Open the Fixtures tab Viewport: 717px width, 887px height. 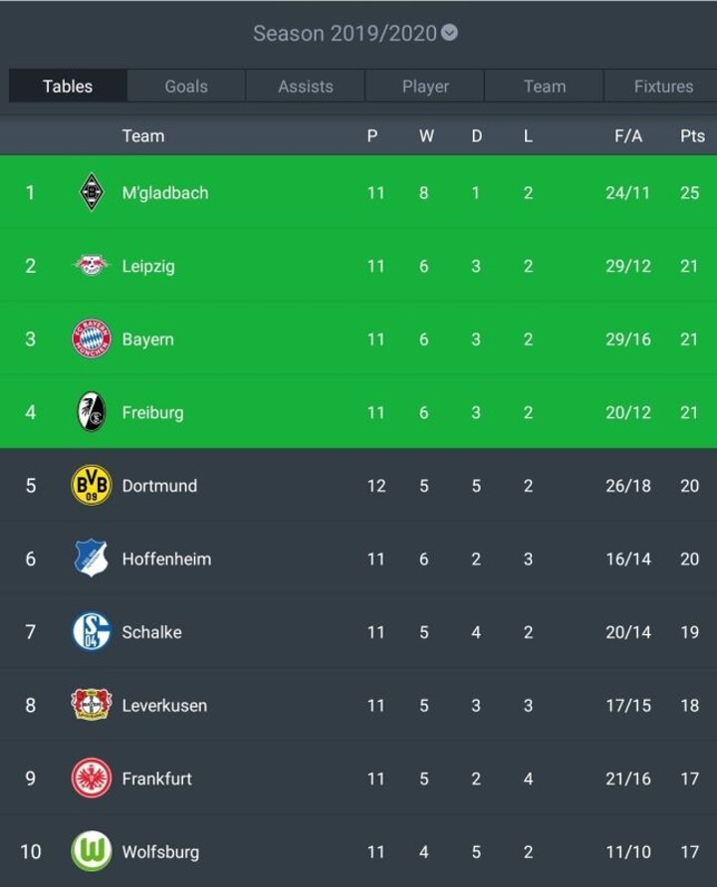tap(663, 86)
